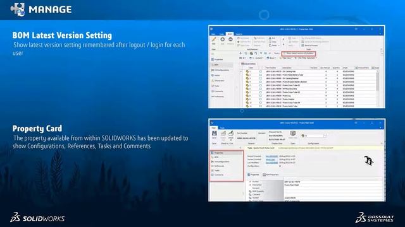
Task: Switch to the BOM ribbon tab
Action: tap(229, 34)
